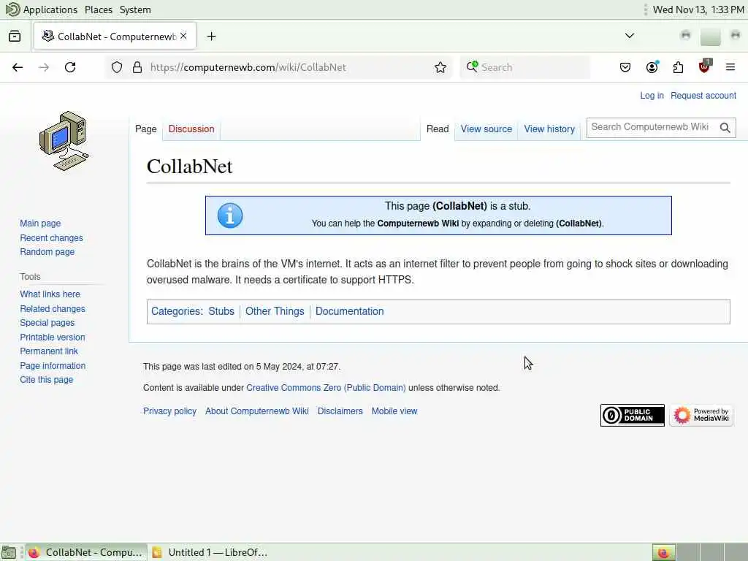Image resolution: width=748 pixels, height=561 pixels.
Task: Select CollabNet Firefox taskbar window button
Action: pyautogui.click(x=86, y=552)
